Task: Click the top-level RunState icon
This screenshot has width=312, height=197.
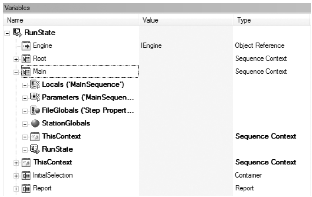Action: tap(17, 32)
